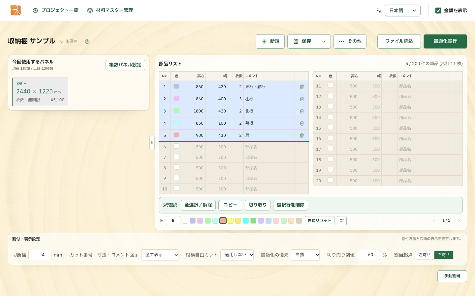Pick the cyan palette swatch
The width and height of the screenshot is (475, 296).
[246, 221]
